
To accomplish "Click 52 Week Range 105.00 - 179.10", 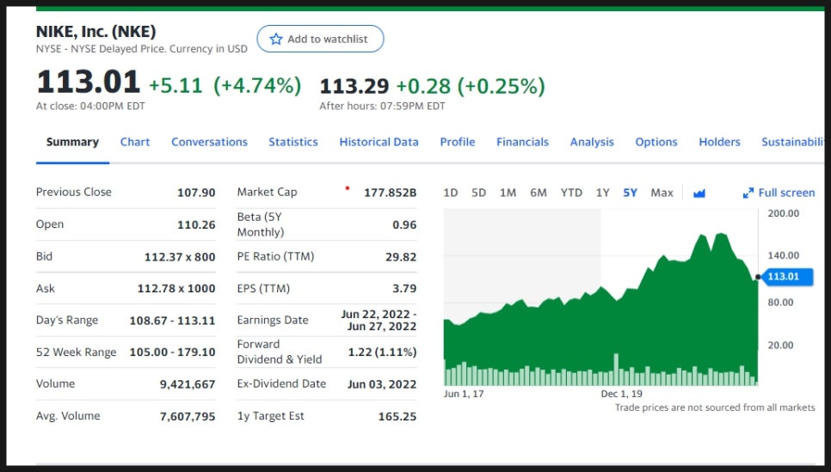I will click(x=172, y=352).
